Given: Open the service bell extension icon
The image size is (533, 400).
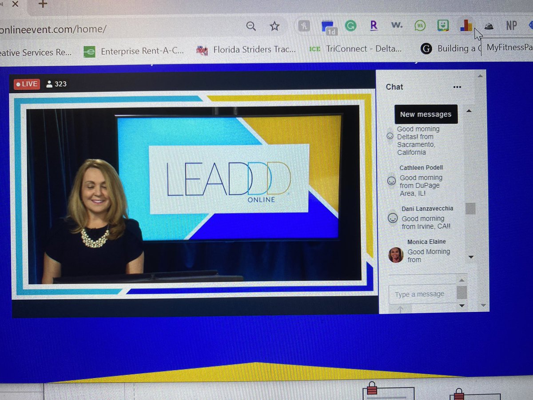Looking at the screenshot, I should click(x=489, y=26).
